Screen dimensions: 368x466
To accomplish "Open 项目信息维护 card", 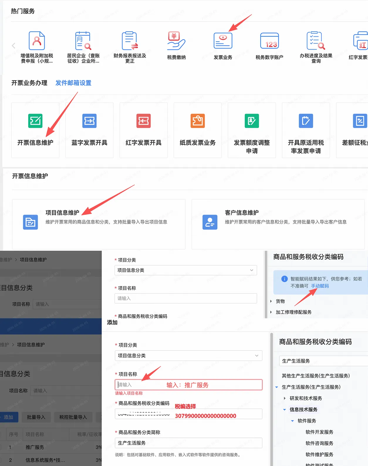I will 99,224.
